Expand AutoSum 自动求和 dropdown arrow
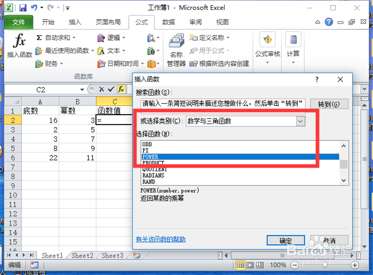This screenshot has width=373, height=275. (74, 38)
